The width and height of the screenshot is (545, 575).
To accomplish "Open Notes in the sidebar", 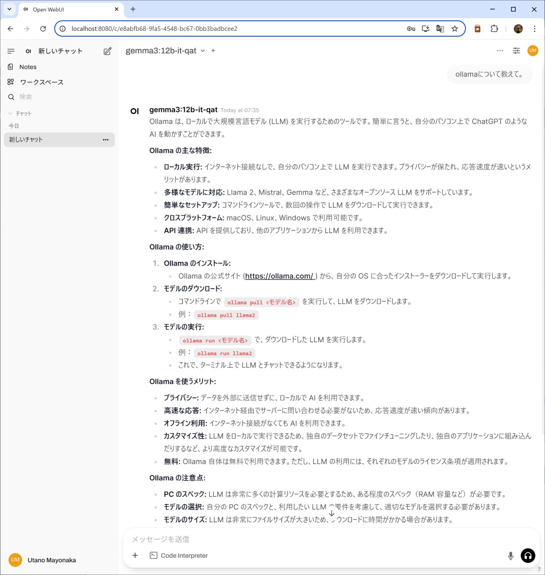I will coord(28,67).
